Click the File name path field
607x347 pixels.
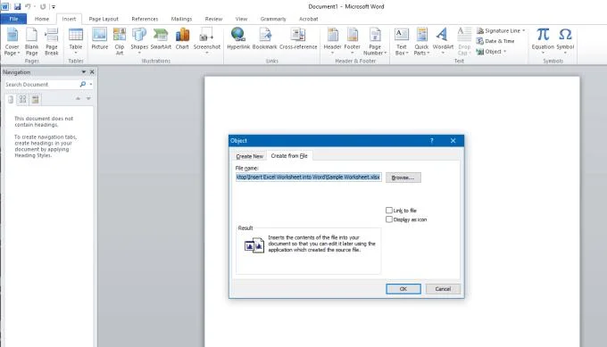tap(309, 178)
